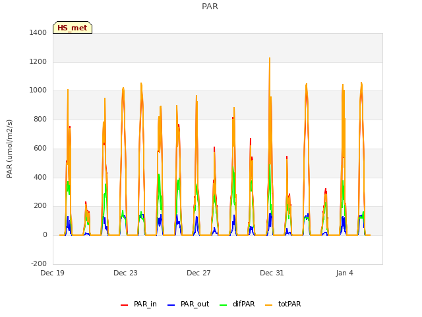Toggle the PAR_out legend entry
The height and width of the screenshot is (317, 422).
coord(188,304)
